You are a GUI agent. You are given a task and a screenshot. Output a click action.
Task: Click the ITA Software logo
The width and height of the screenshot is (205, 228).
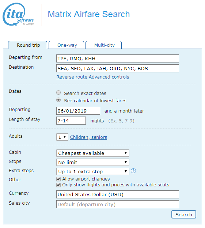(18, 14)
